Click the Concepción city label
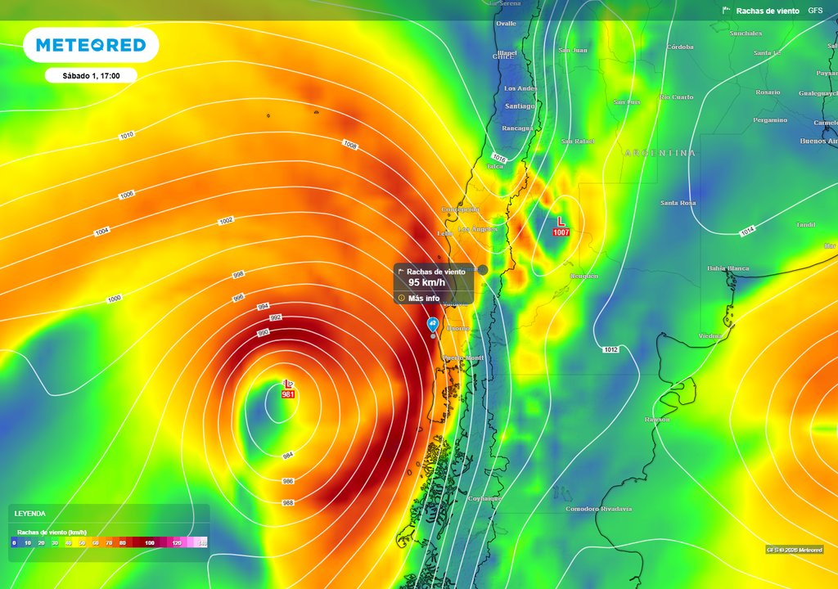Image resolution: width=838 pixels, height=589 pixels. pyautogui.click(x=460, y=209)
